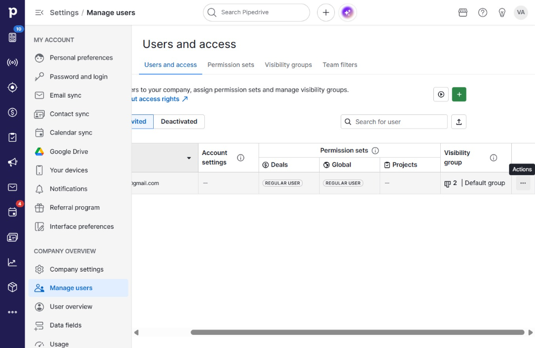Click the scroll right arrow
Image resolution: width=535 pixels, height=348 pixels.
pyautogui.click(x=530, y=332)
